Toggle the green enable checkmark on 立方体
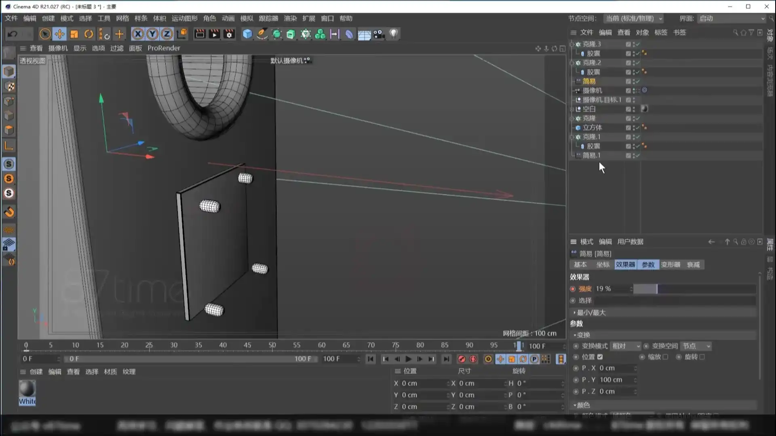This screenshot has width=776, height=436. click(637, 127)
